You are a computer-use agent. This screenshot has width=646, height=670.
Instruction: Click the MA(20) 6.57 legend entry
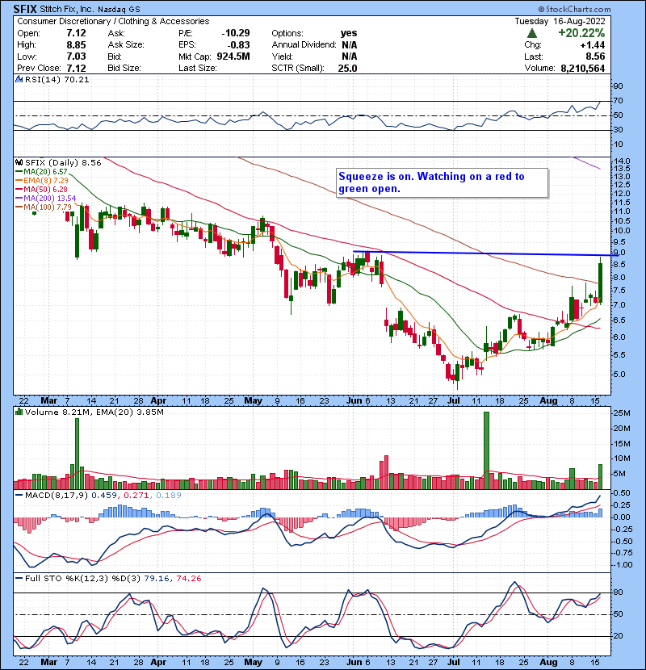tap(41, 171)
